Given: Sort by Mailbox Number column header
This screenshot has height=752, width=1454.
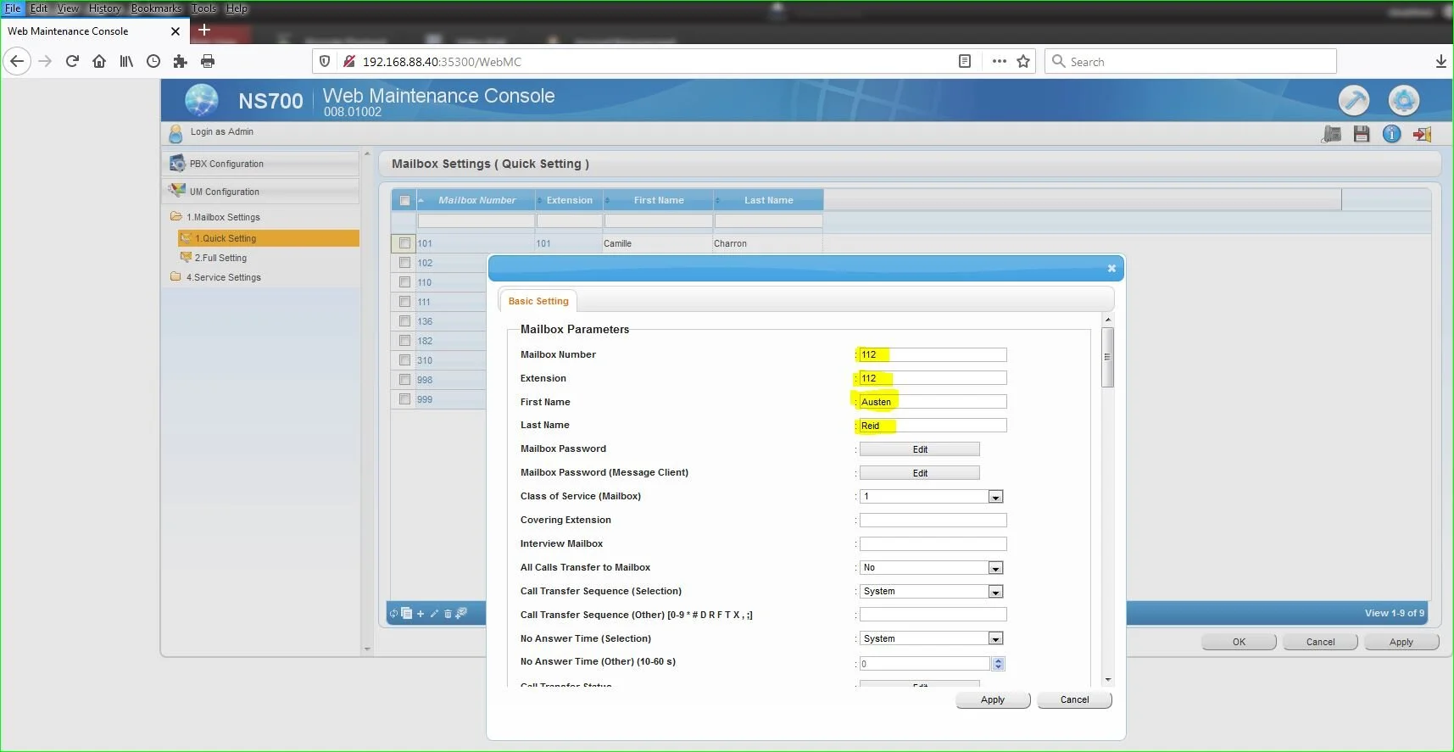Looking at the screenshot, I should pyautogui.click(x=476, y=200).
